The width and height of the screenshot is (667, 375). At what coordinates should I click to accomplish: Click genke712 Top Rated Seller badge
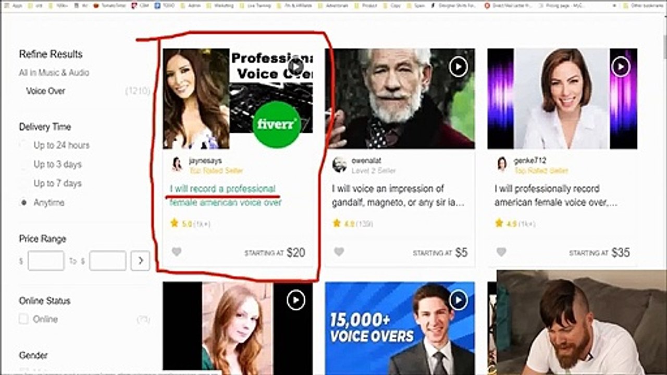click(x=541, y=170)
